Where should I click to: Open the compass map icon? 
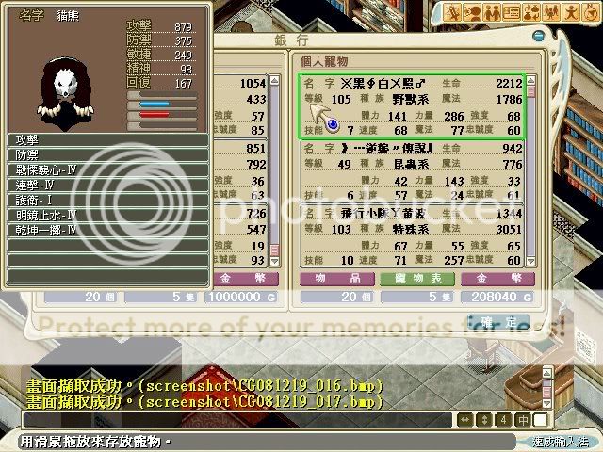(x=592, y=12)
